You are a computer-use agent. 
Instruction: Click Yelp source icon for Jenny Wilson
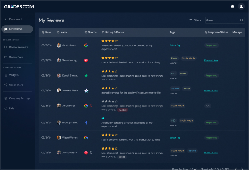tap(86, 153)
